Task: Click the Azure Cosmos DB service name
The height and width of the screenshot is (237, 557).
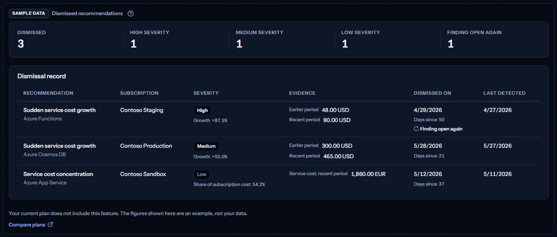Action: 45,154
